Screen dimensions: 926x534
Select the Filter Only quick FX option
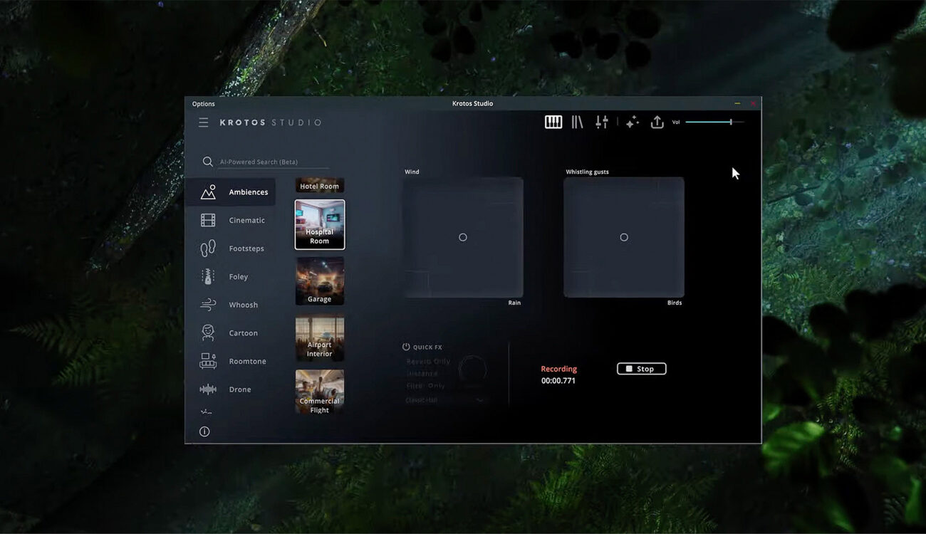tap(425, 386)
